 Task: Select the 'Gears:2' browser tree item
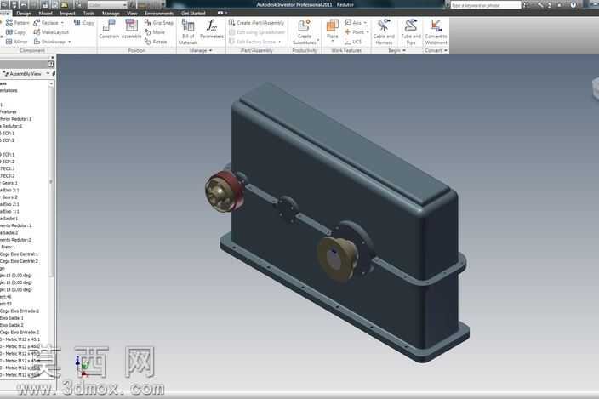coord(9,197)
